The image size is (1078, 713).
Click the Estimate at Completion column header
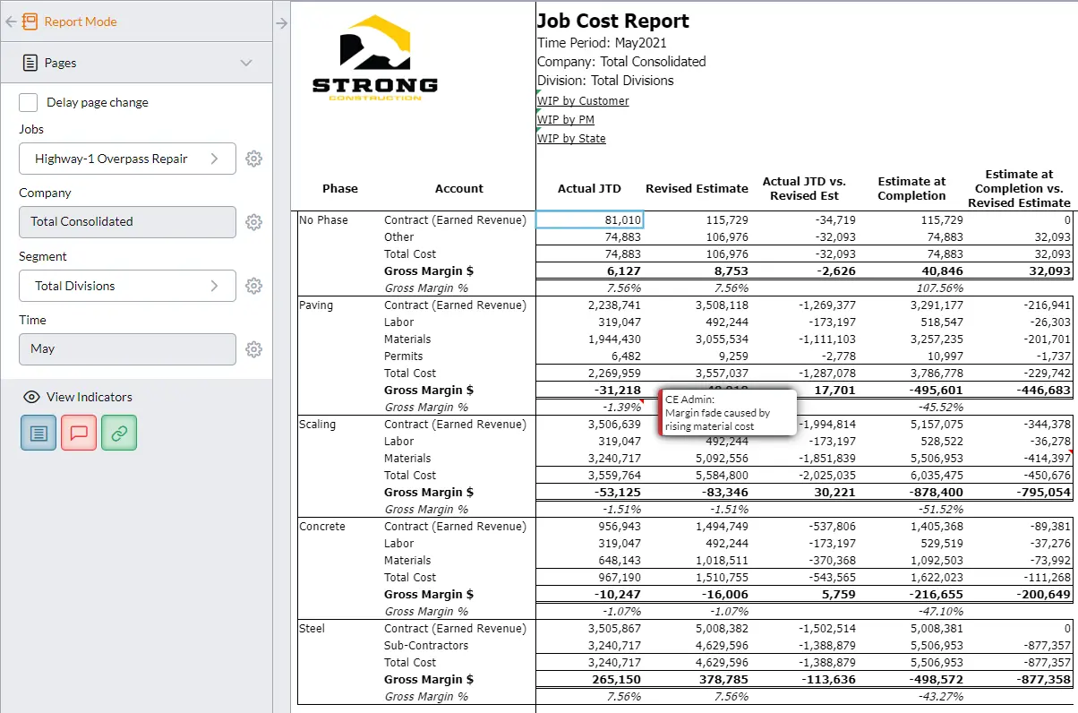pyautogui.click(x=911, y=188)
